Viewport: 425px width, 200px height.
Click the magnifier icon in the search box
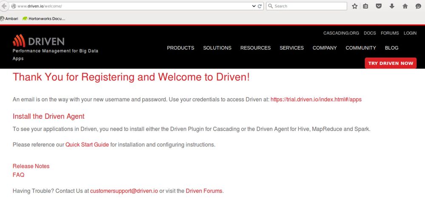(x=270, y=6)
